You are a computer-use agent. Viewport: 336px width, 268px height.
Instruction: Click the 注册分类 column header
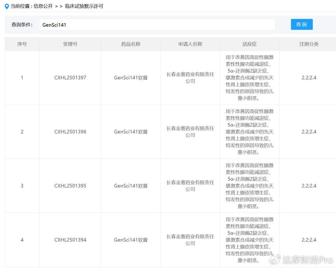[309, 44]
